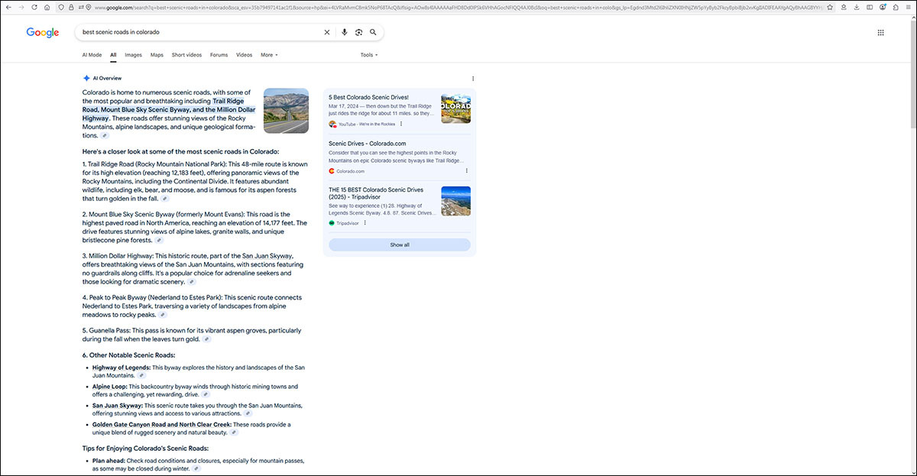Open the Tripadvisor 15 BEST Scenic Drives link
Viewport: 917px width, 476px height.
click(375, 193)
